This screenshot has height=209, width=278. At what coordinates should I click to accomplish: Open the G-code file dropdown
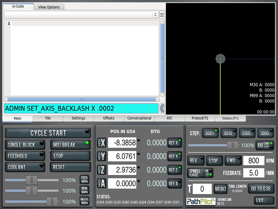tap(81, 14)
